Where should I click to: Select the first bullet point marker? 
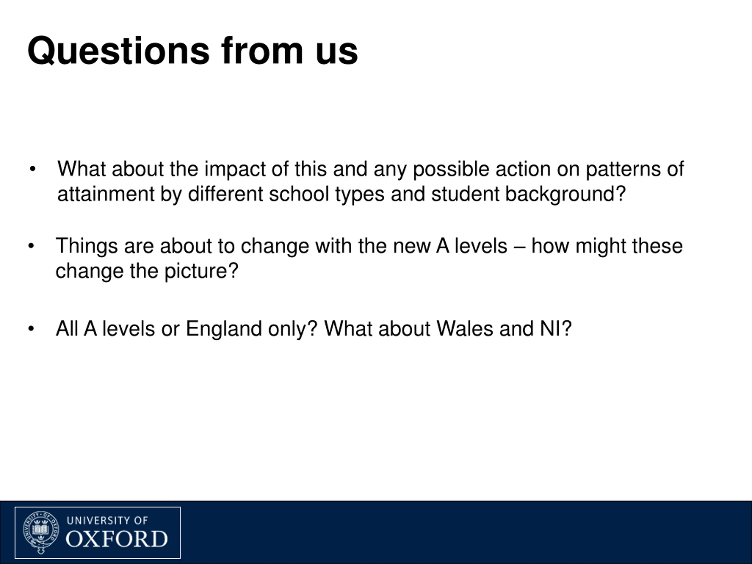click(33, 169)
